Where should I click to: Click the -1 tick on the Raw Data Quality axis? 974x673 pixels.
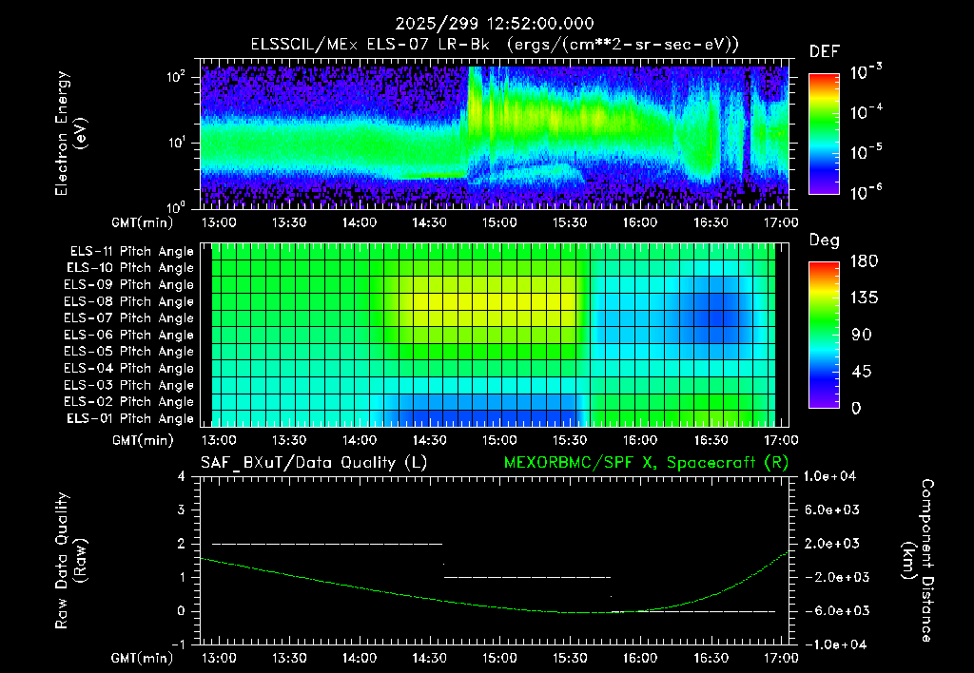[x=178, y=645]
